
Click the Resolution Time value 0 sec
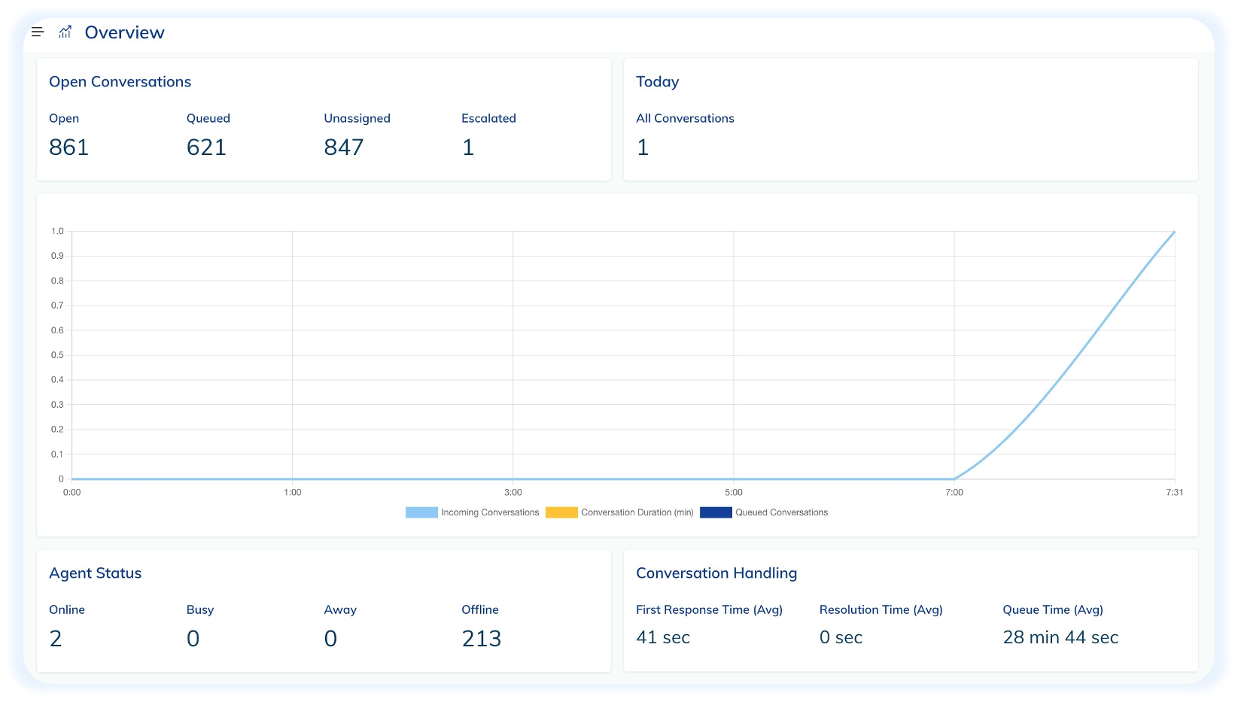point(841,637)
